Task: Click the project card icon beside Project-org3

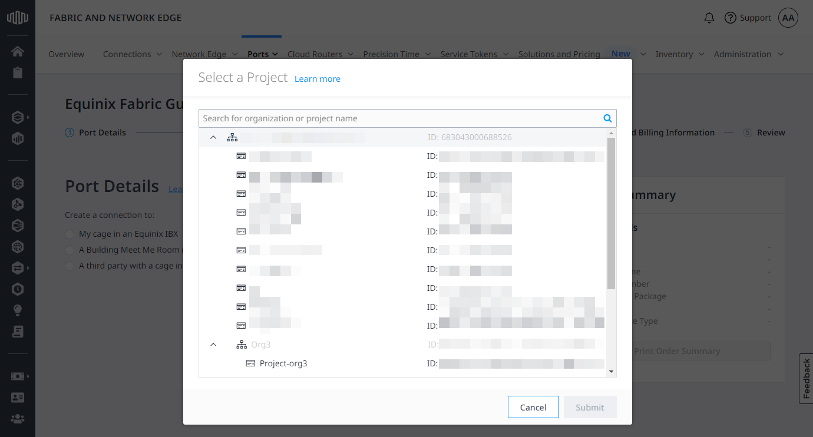Action: 250,363
